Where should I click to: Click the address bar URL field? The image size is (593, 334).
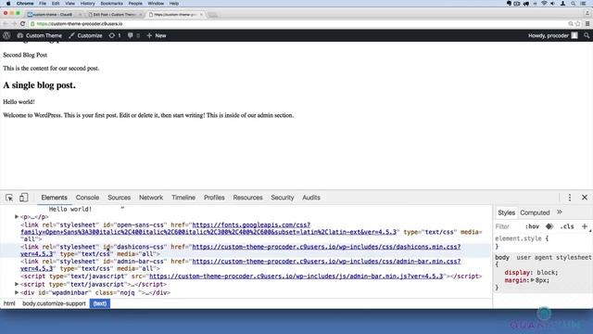click(x=298, y=24)
